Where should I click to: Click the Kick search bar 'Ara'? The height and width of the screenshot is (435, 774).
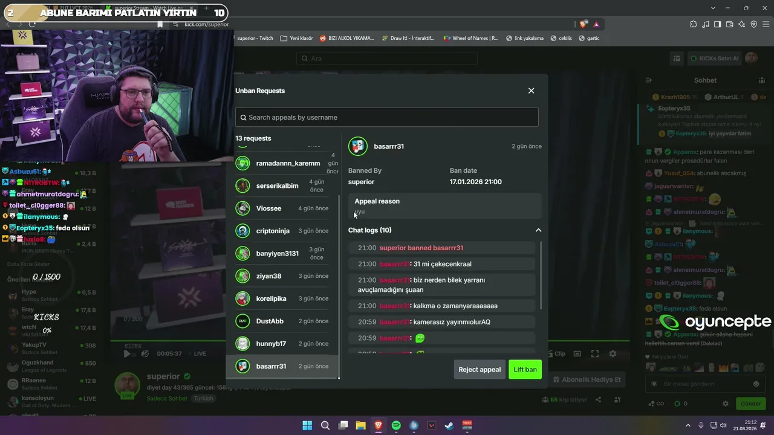click(x=387, y=59)
